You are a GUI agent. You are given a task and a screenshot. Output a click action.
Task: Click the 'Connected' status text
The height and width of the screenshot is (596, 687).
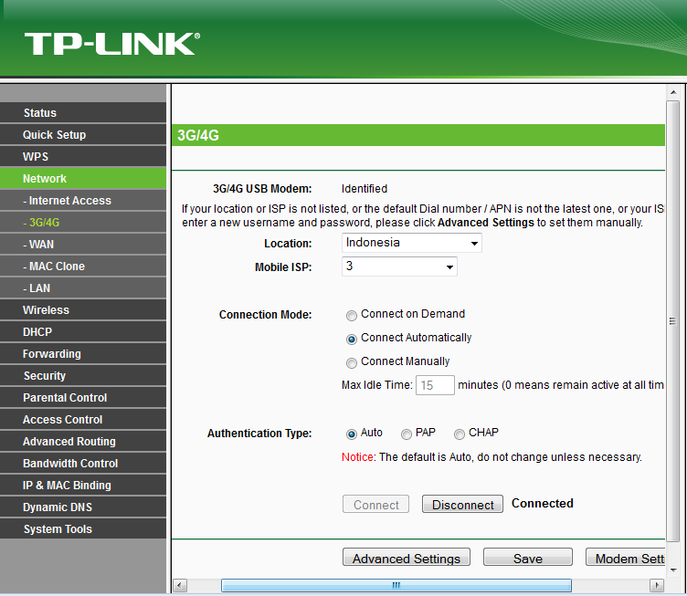(x=543, y=503)
